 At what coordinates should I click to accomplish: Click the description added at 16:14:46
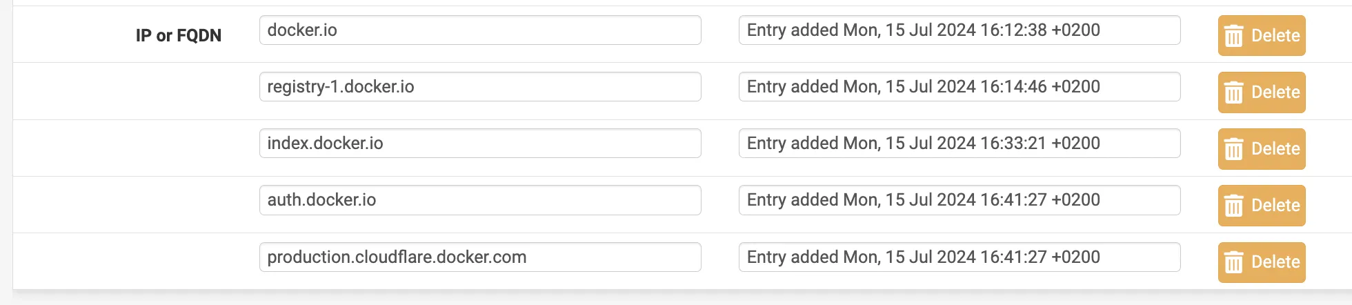click(959, 87)
